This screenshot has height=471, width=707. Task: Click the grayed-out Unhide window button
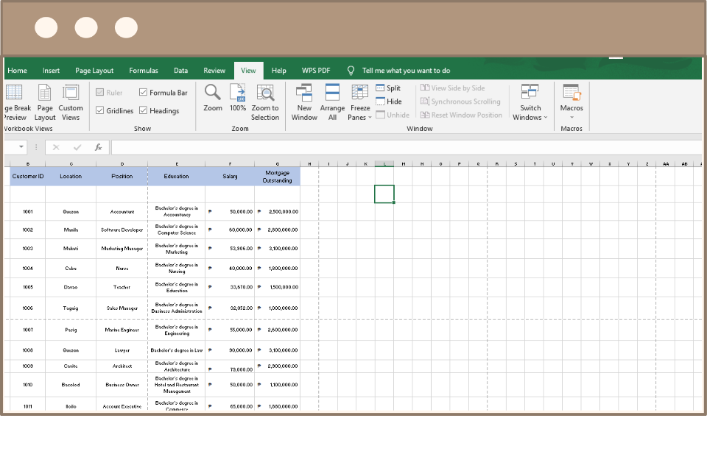(x=393, y=115)
